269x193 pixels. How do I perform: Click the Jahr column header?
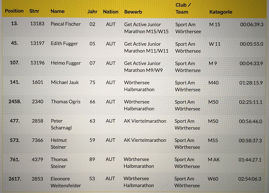click(92, 12)
